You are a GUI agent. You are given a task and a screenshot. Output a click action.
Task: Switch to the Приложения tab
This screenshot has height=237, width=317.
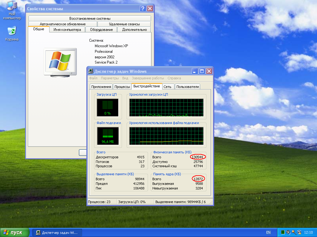click(x=101, y=87)
